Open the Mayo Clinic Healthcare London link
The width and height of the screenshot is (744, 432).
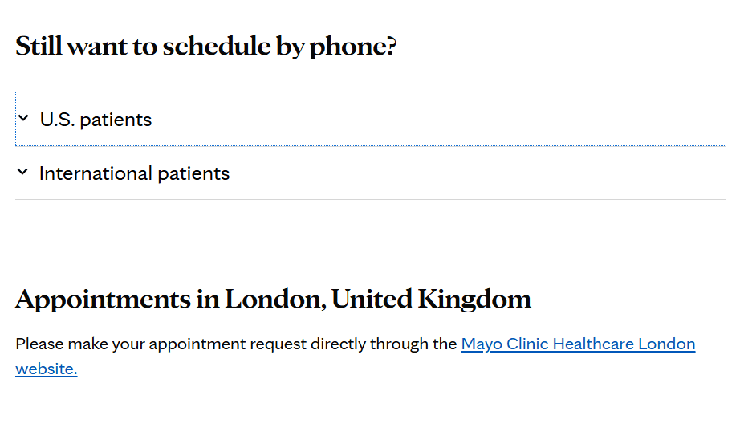coord(578,344)
